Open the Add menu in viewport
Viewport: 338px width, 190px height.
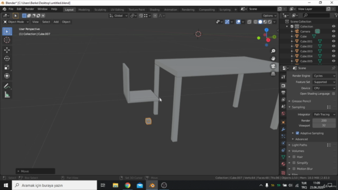[x=56, y=22]
